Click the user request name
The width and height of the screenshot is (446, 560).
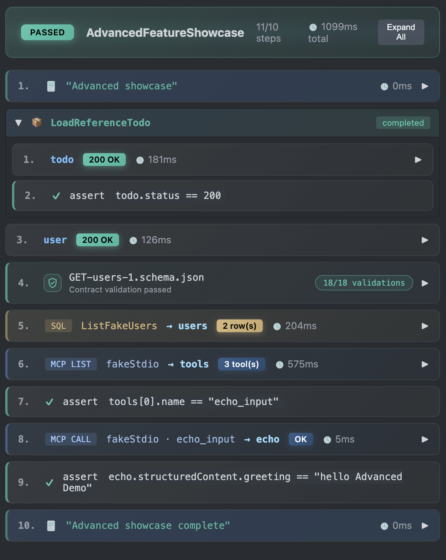[55, 240]
